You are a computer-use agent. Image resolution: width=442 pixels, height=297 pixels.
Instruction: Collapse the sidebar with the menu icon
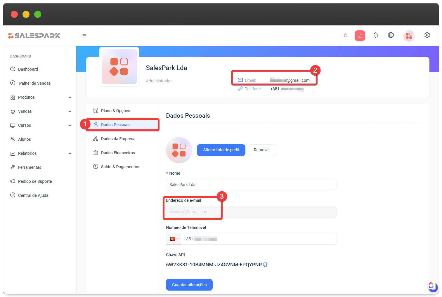point(84,35)
